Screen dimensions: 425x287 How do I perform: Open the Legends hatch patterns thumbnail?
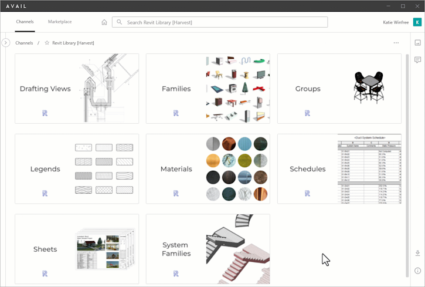point(104,168)
